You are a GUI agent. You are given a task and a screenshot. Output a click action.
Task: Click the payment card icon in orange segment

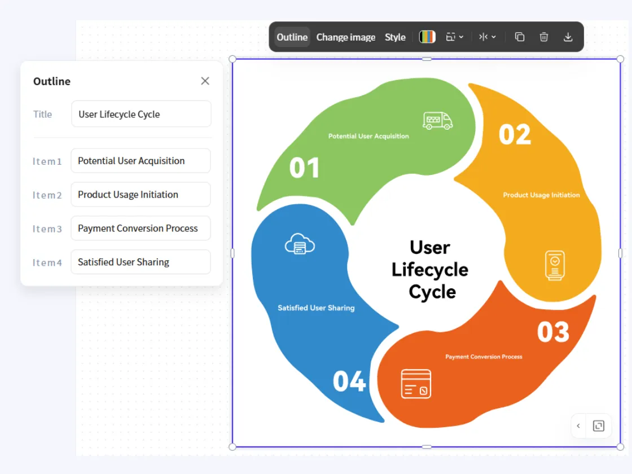[x=416, y=384]
